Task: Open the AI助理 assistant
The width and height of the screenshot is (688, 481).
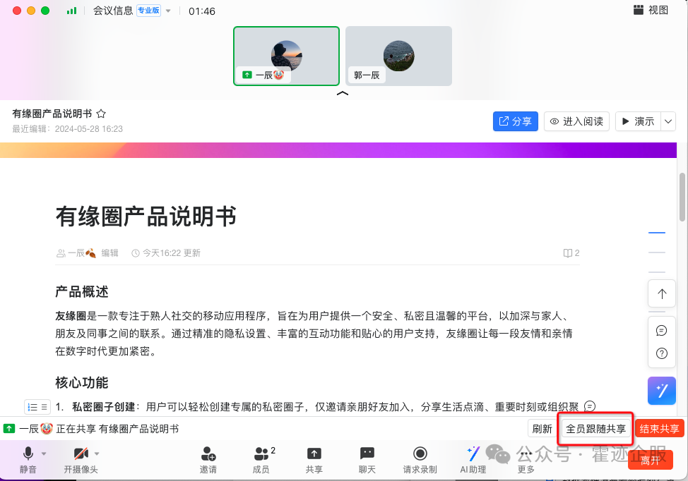Action: (473, 460)
